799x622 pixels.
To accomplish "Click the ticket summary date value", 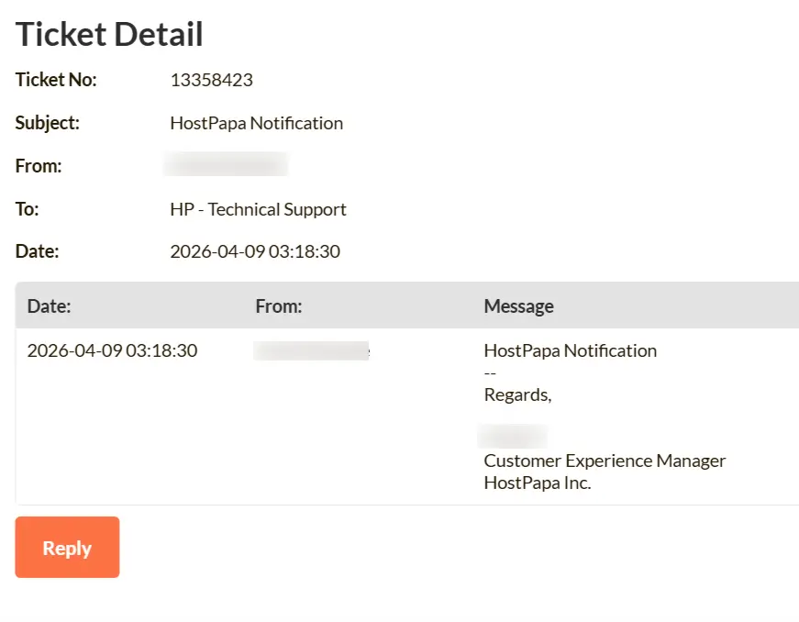I will [x=255, y=251].
